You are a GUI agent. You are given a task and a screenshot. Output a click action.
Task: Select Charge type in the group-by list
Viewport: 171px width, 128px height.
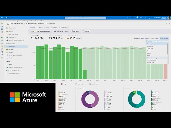coord(157,49)
